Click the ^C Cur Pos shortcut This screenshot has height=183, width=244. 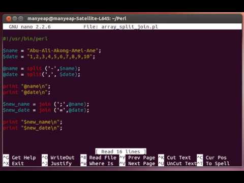[212, 158]
